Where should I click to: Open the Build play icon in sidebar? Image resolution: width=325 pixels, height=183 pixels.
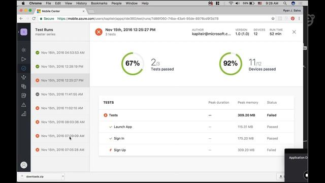pos(24,59)
